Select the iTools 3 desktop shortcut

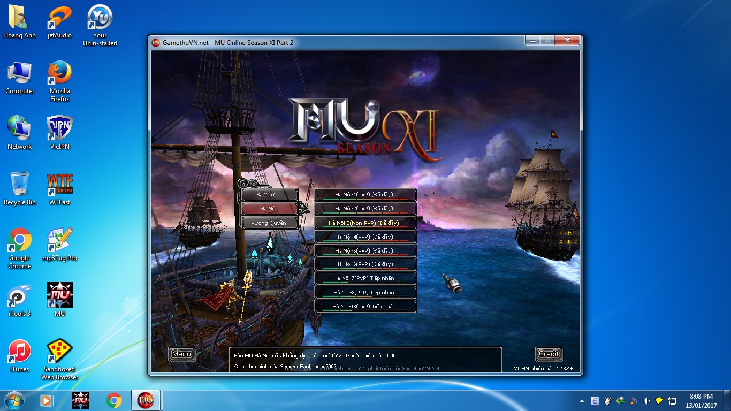[x=20, y=300]
